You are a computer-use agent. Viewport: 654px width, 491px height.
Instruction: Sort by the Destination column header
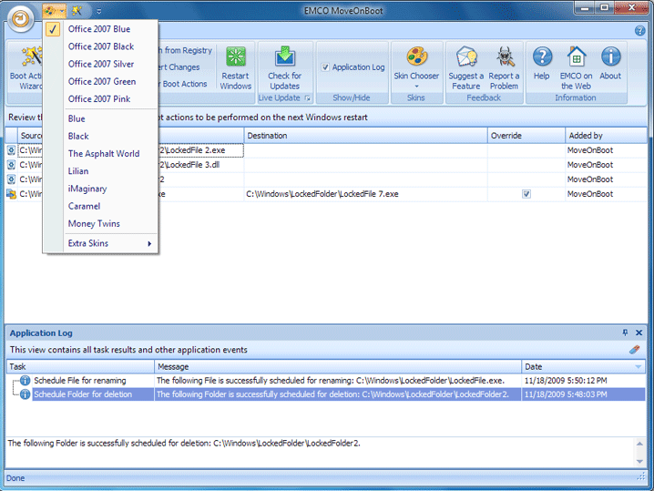pos(366,136)
